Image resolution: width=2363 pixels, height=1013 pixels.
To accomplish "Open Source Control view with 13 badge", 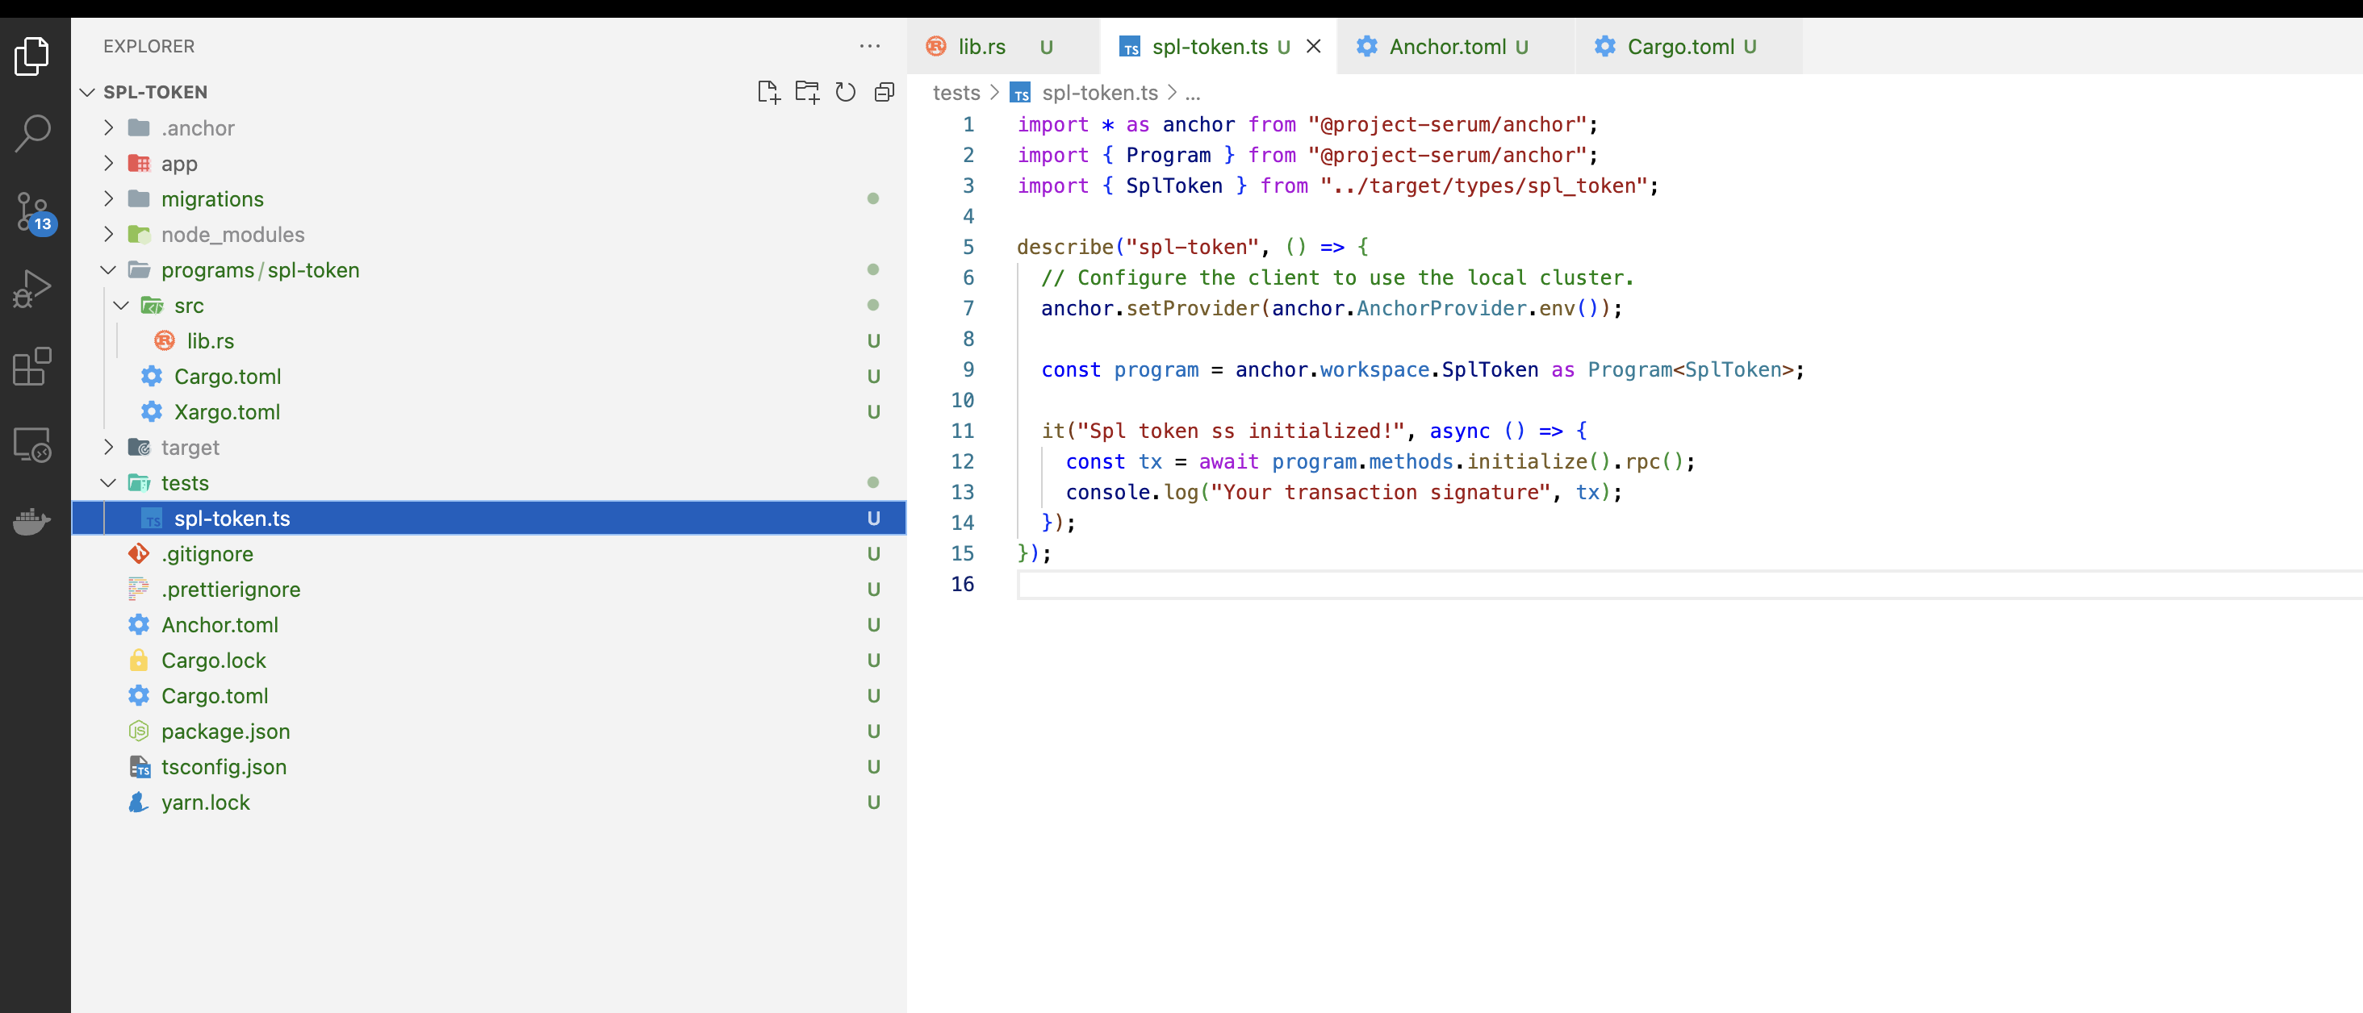I will coord(33,212).
